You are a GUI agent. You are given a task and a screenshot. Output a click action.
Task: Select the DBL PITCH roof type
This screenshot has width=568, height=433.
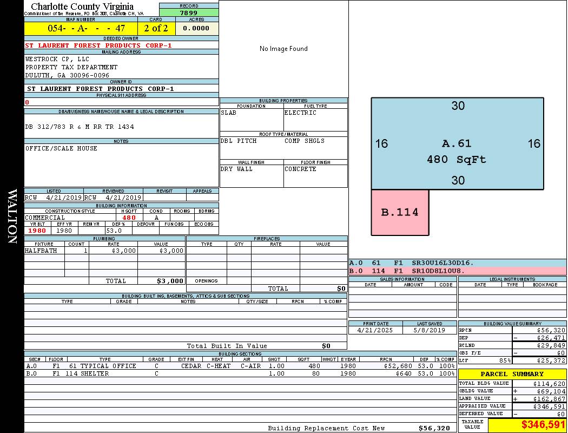pos(239,141)
